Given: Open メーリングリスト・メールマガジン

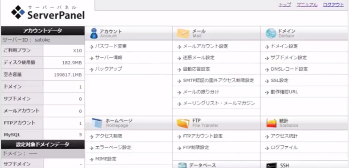Looking at the screenshot, I should point(219,103).
